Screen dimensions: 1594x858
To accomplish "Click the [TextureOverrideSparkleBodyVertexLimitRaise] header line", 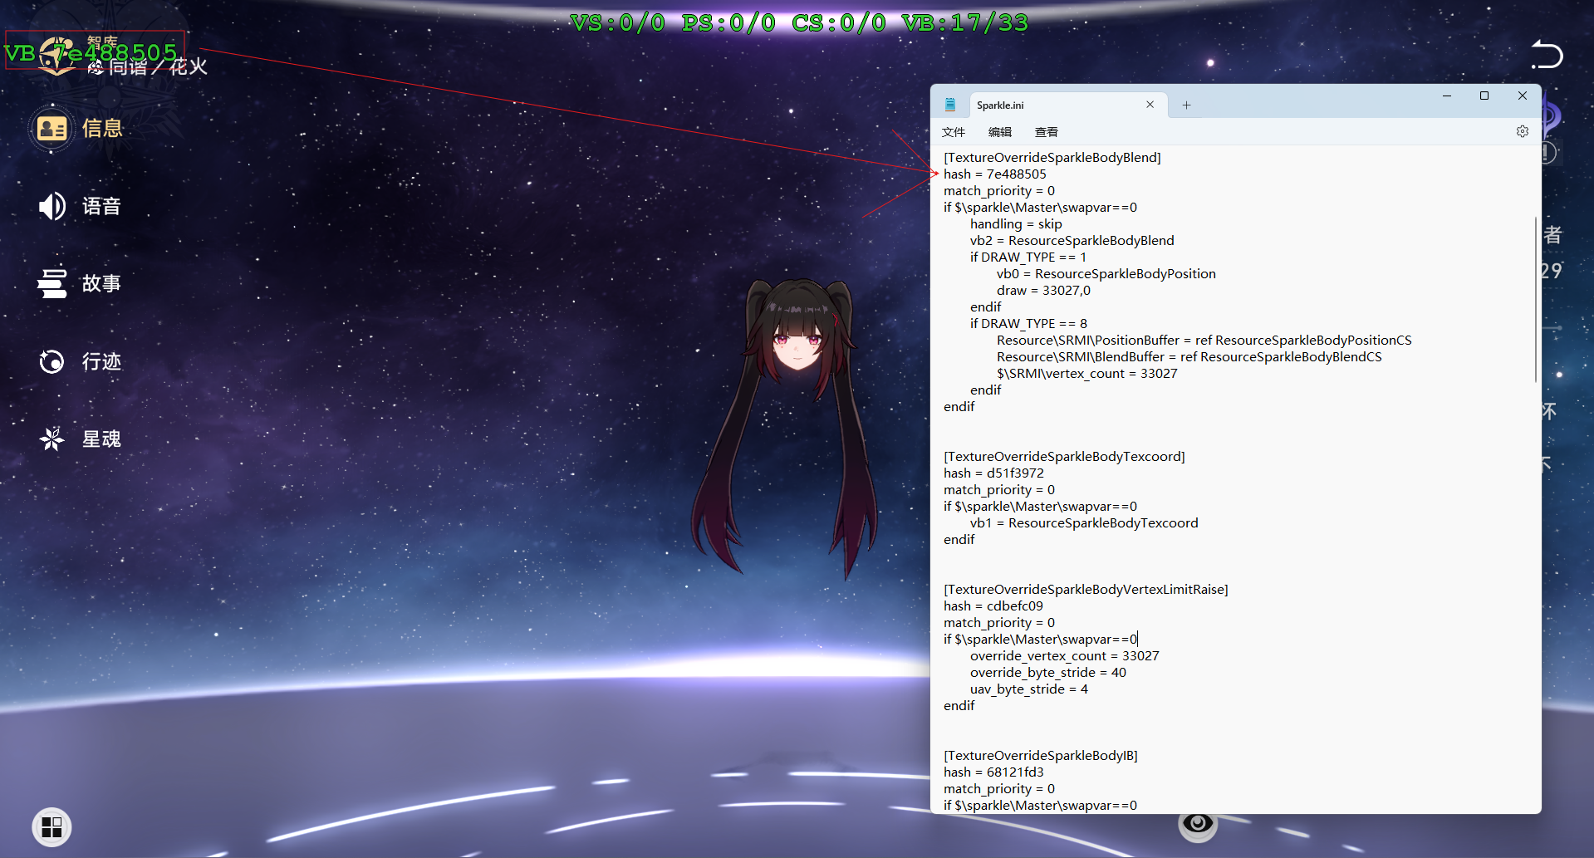I will [x=1086, y=590].
